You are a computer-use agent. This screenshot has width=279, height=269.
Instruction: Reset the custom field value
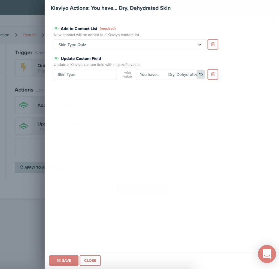click(201, 74)
